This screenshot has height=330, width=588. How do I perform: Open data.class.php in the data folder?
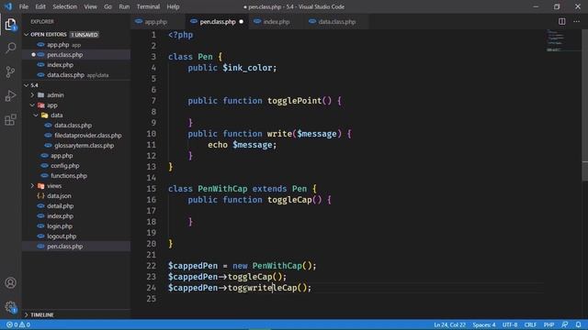(x=76, y=126)
